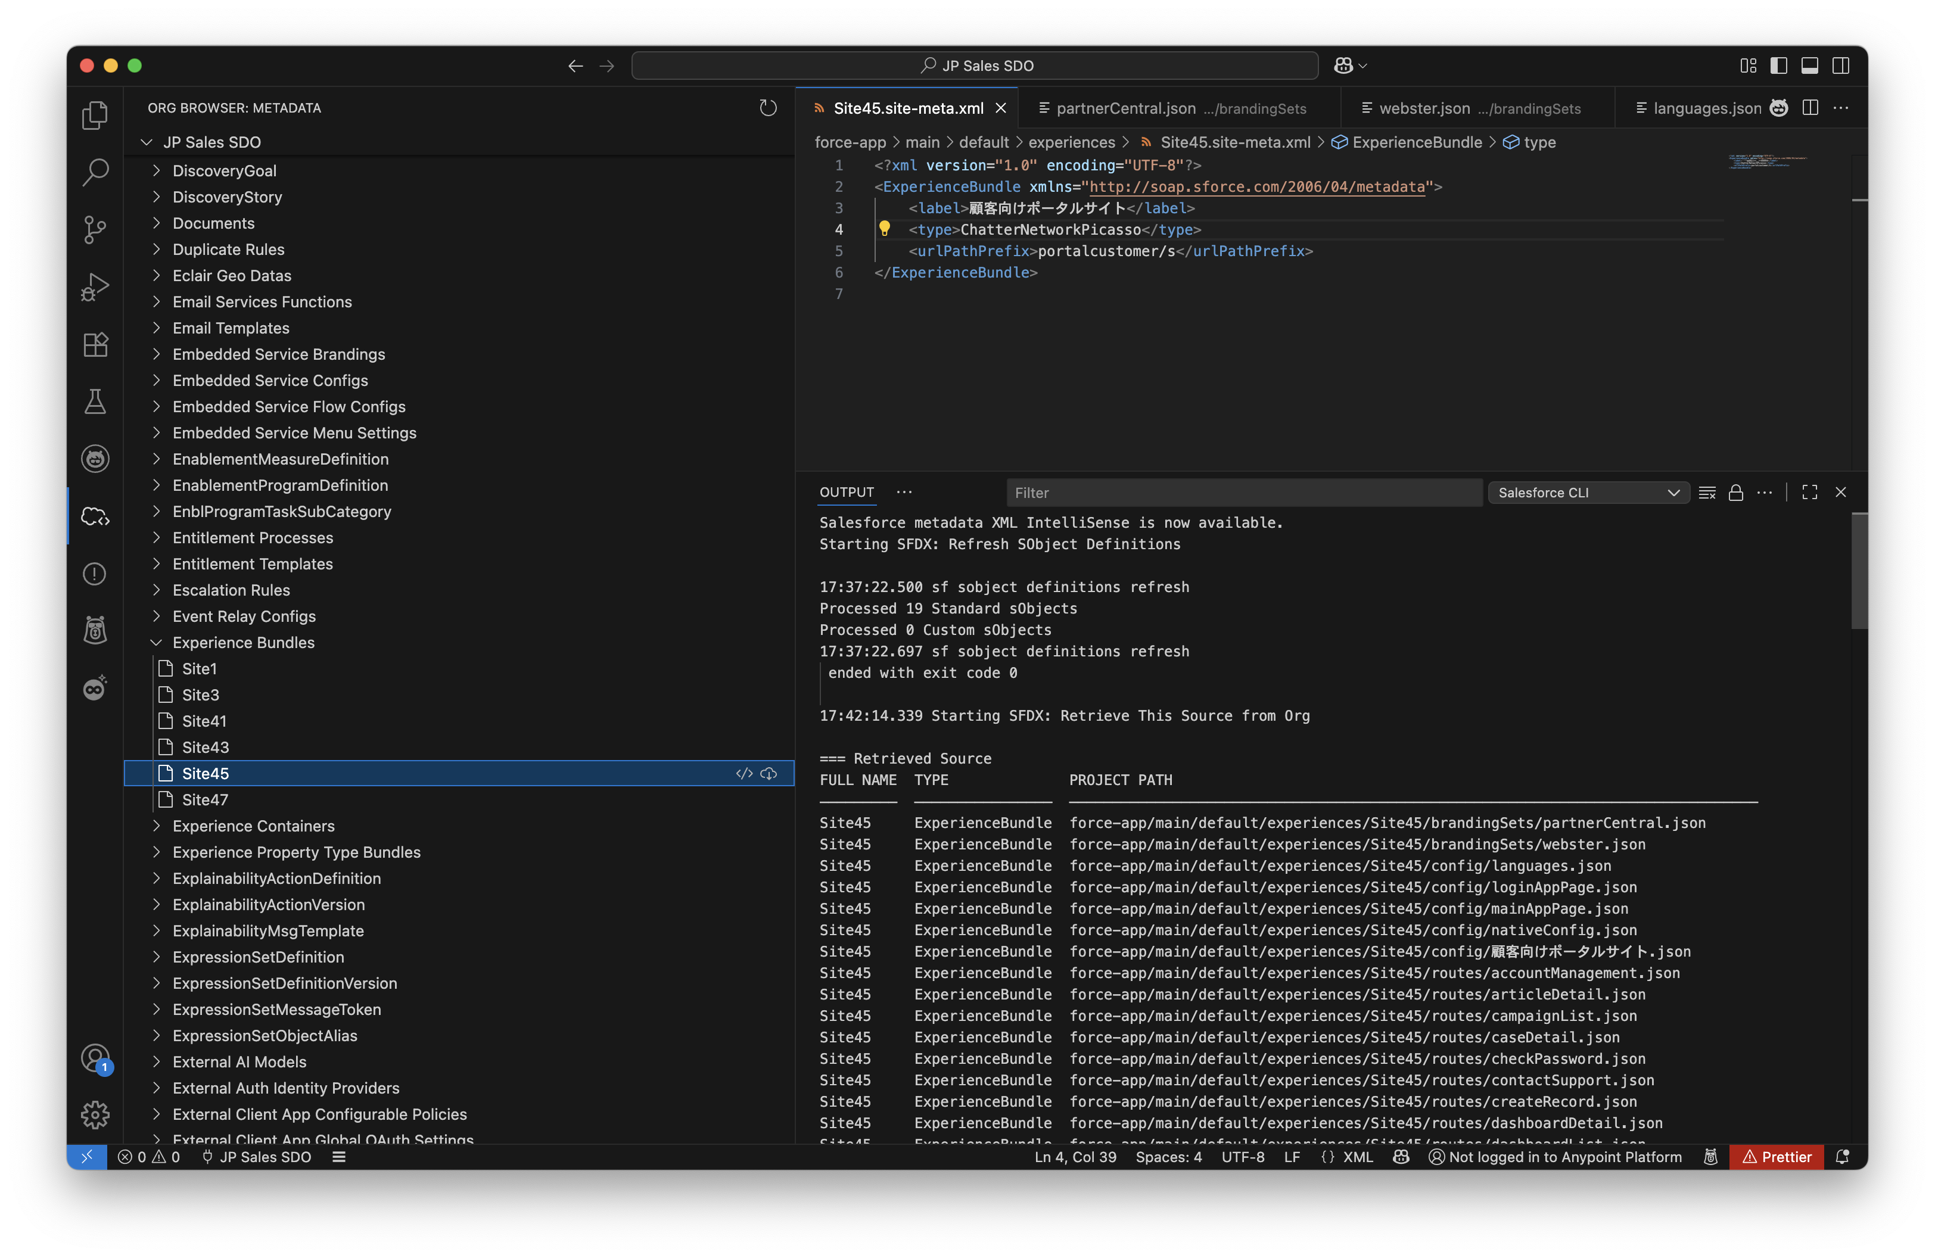Toggle the output scroll lock icon
Image resolution: width=1935 pixels, height=1258 pixels.
point(1735,493)
